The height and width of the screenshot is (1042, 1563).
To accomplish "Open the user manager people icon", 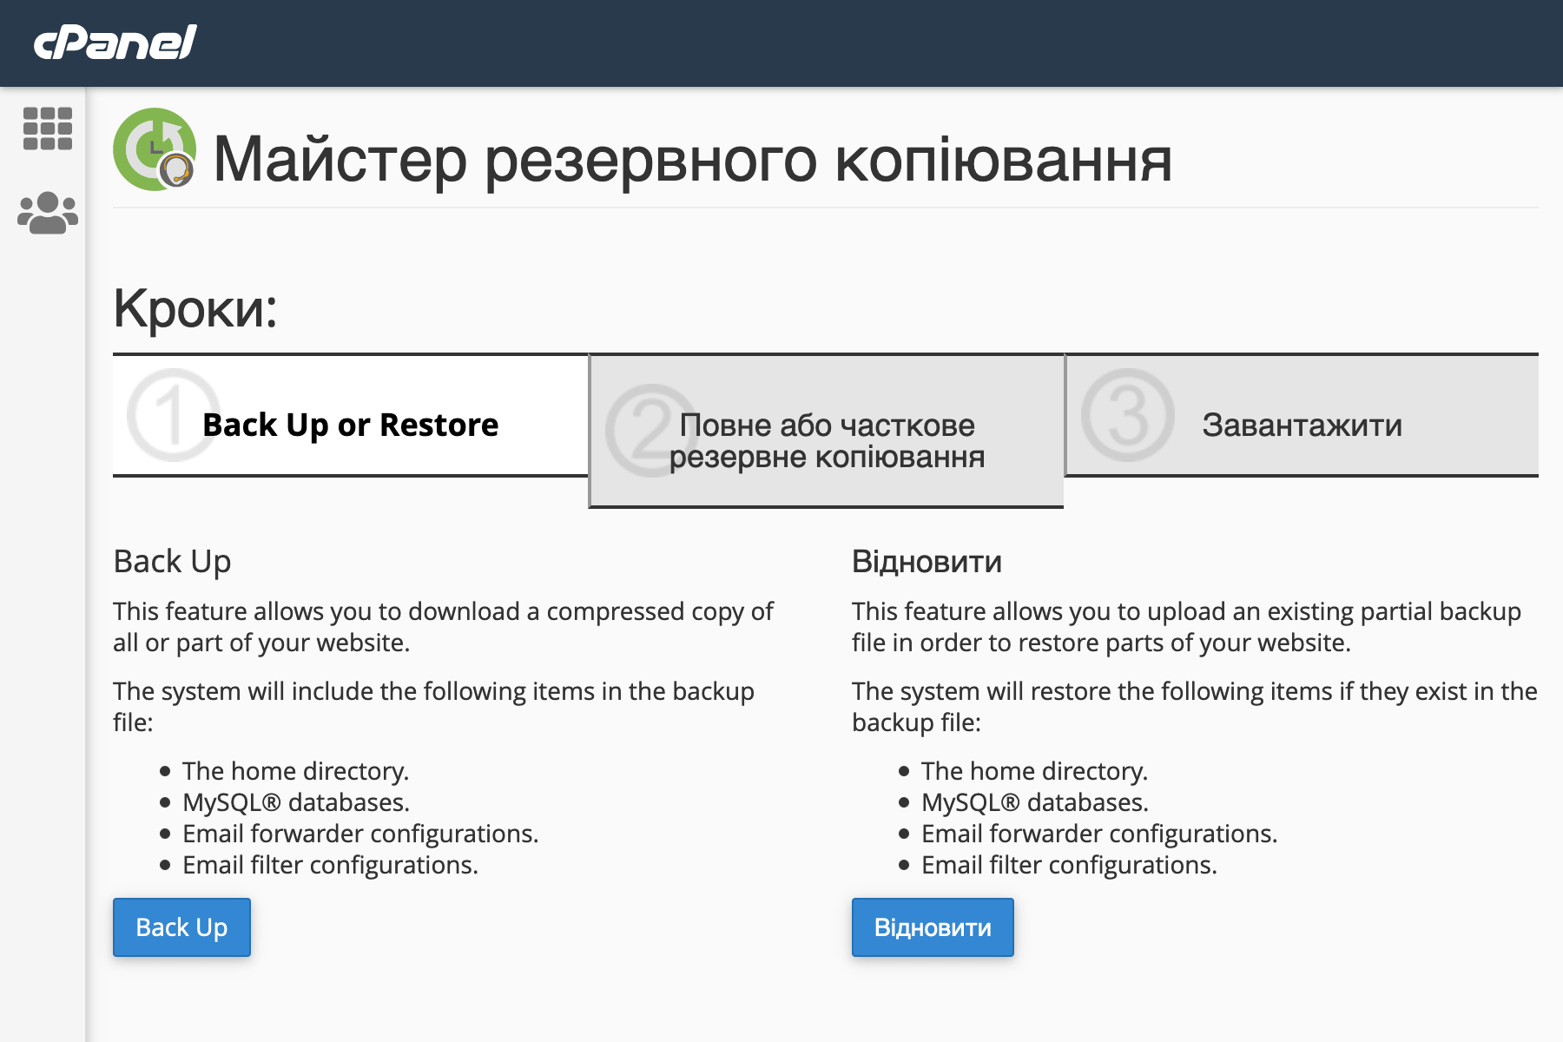I will [x=48, y=213].
